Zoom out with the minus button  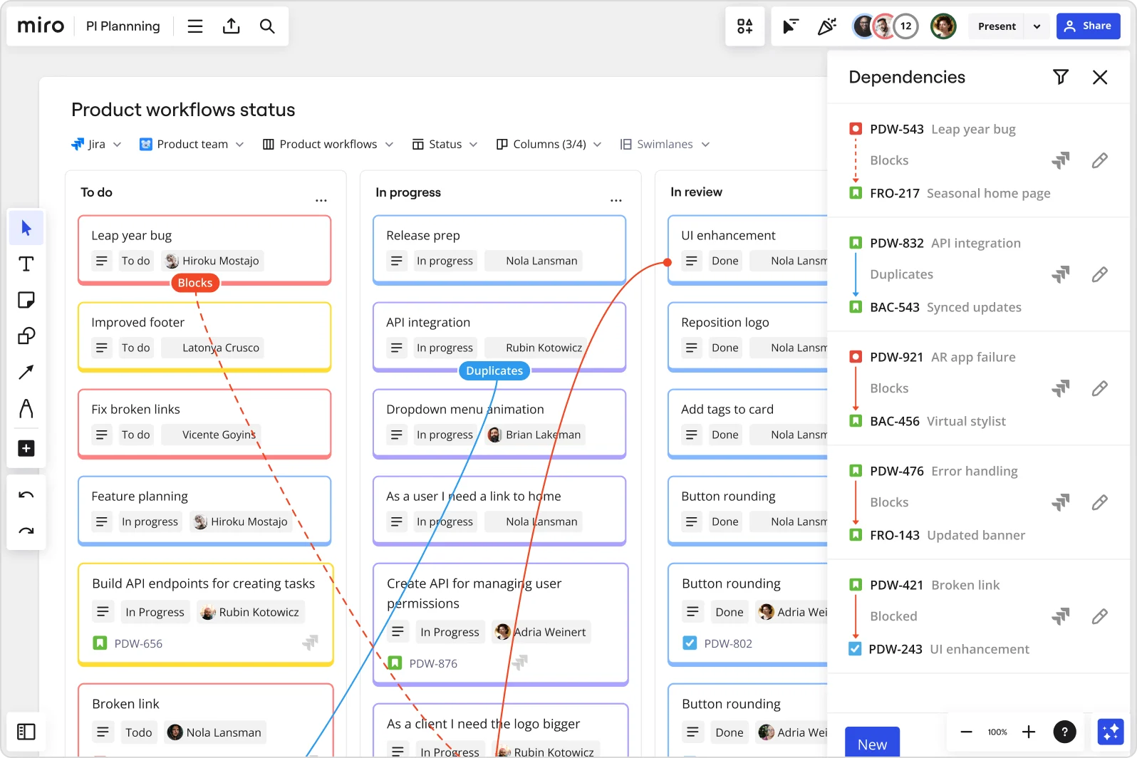pos(966,732)
